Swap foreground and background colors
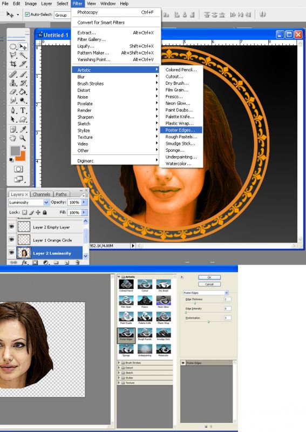The width and height of the screenshot is (306, 432). click(24, 147)
